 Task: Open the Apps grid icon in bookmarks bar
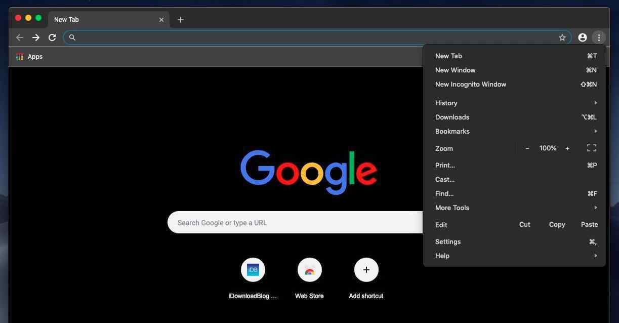point(20,57)
